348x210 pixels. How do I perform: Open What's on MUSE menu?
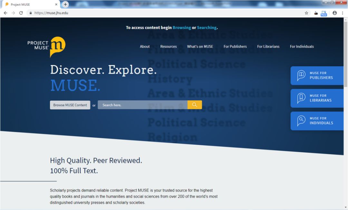click(x=200, y=47)
